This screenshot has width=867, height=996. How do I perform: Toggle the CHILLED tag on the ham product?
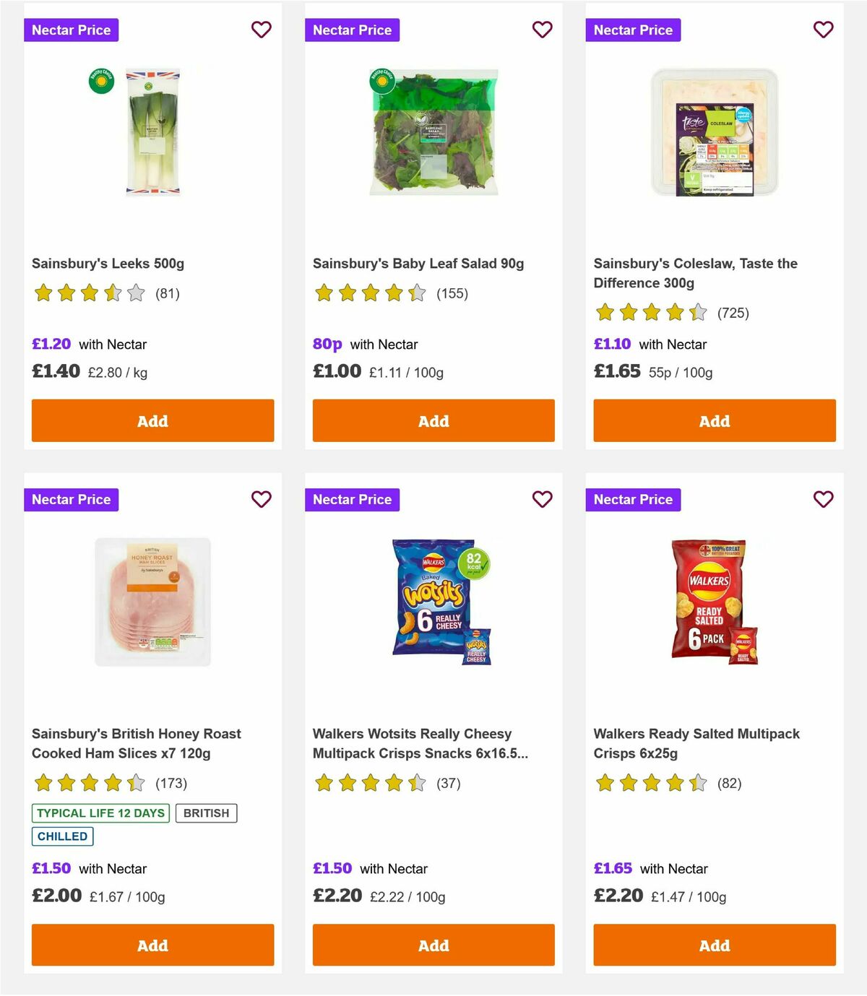tap(62, 836)
